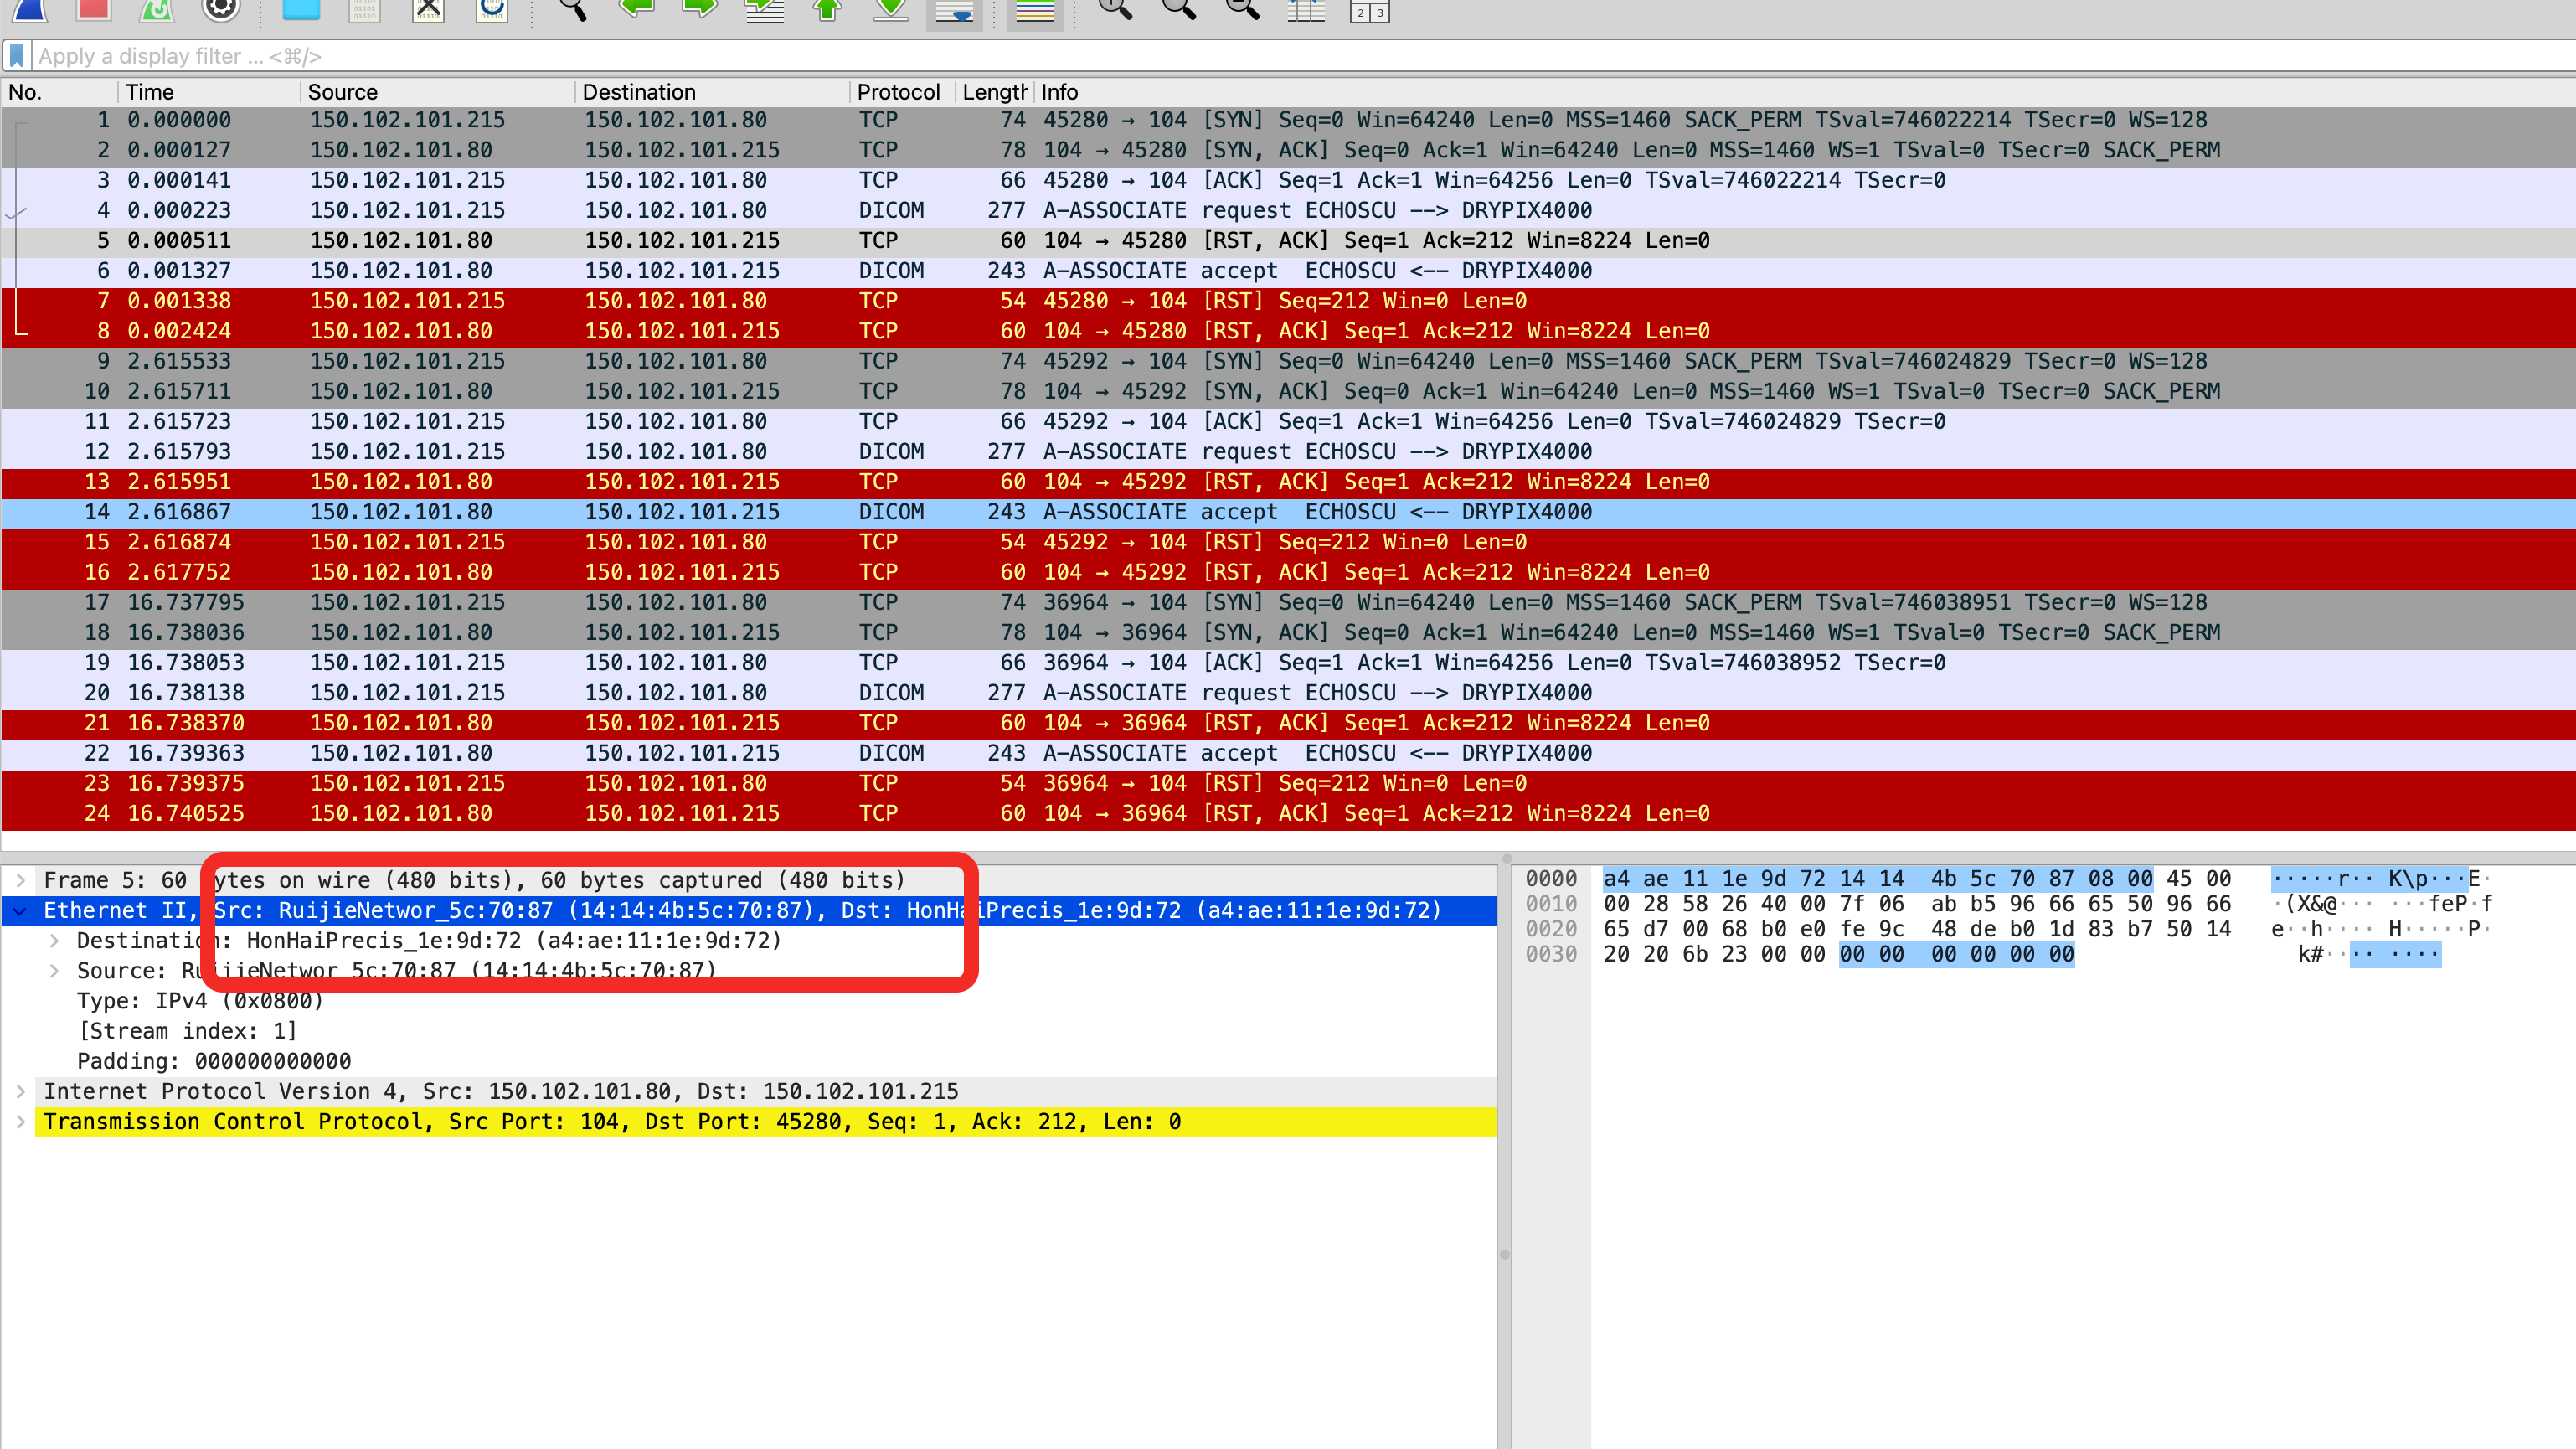This screenshot has height=1449, width=2576.
Task: Sort by the Protocol column header
Action: pyautogui.click(x=897, y=92)
